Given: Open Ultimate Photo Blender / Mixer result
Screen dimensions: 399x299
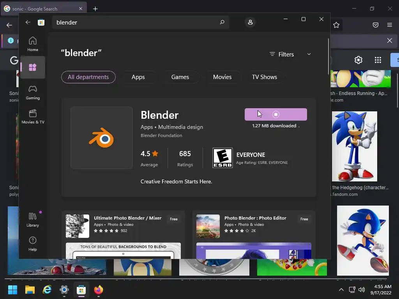Looking at the screenshot, I should pyautogui.click(x=123, y=235).
